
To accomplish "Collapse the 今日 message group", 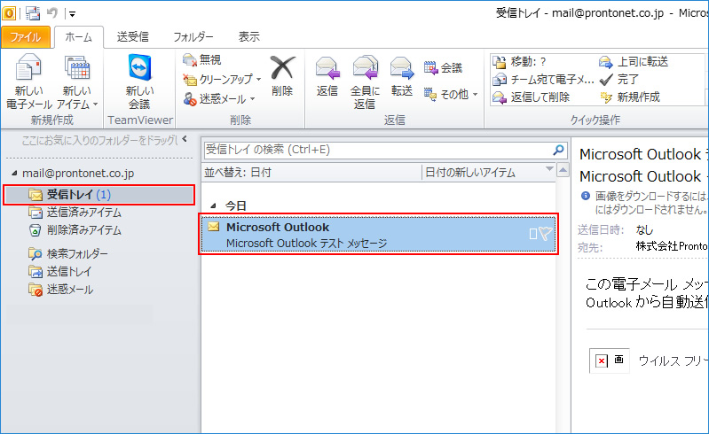I will pyautogui.click(x=213, y=206).
